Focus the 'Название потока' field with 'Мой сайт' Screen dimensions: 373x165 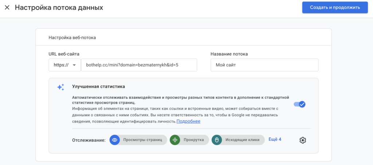[x=264, y=65]
